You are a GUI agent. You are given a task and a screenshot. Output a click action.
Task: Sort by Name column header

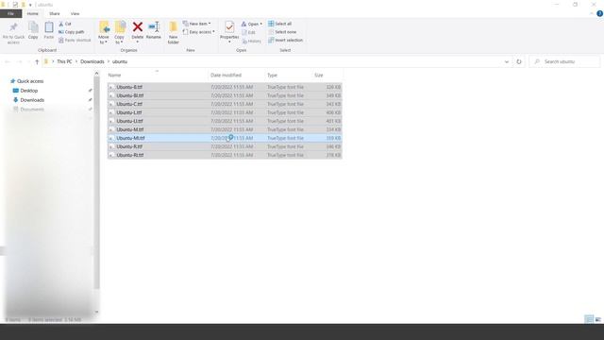coord(157,76)
